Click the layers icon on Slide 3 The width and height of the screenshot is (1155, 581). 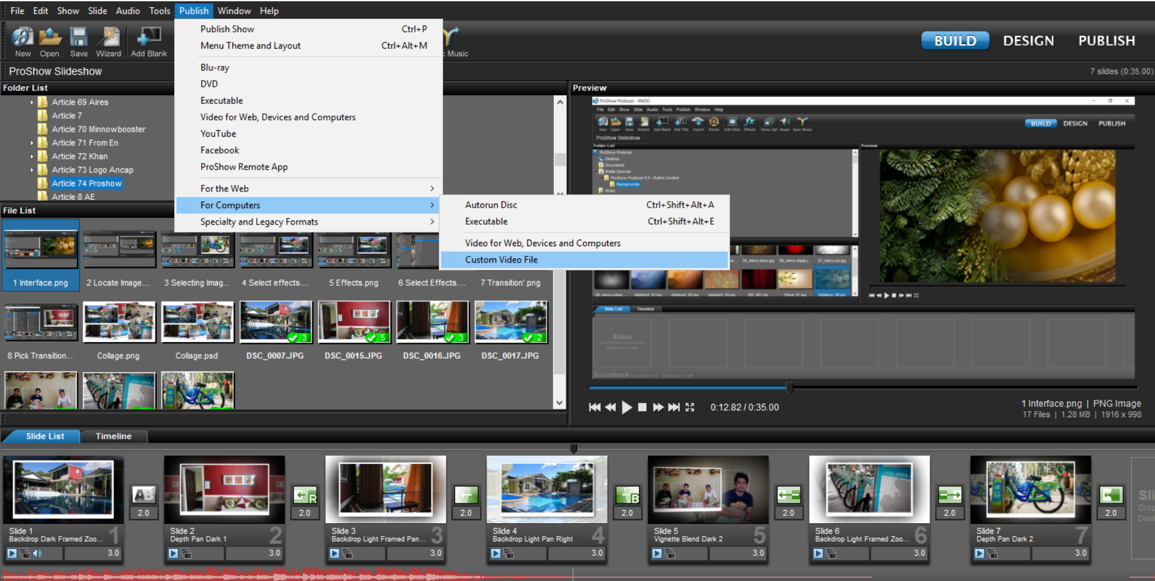pos(348,553)
